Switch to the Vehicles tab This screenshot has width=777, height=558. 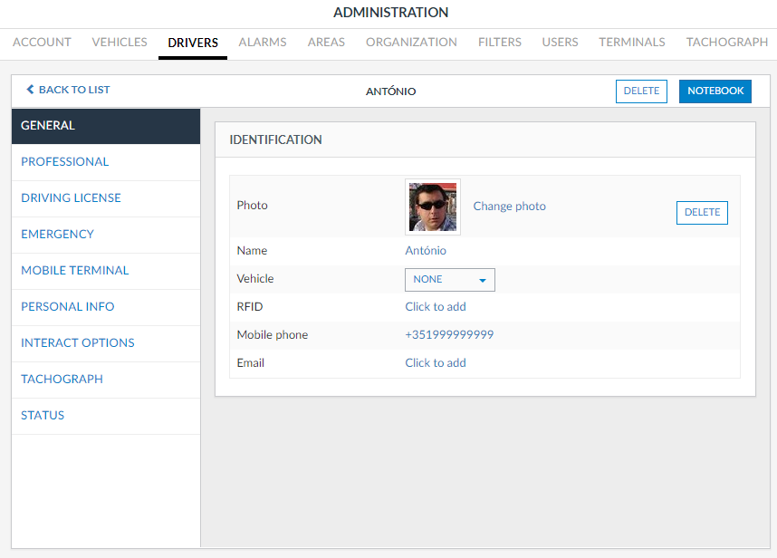[120, 43]
